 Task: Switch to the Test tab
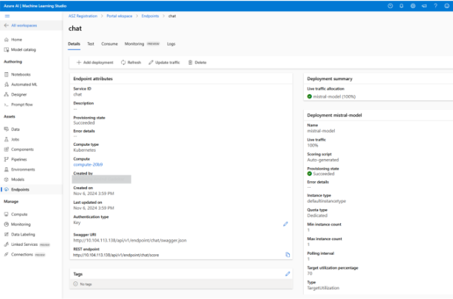point(91,44)
